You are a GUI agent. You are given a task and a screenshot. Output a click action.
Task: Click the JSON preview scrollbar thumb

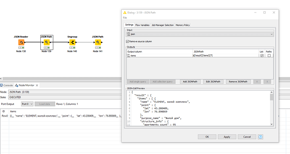tap(272, 97)
